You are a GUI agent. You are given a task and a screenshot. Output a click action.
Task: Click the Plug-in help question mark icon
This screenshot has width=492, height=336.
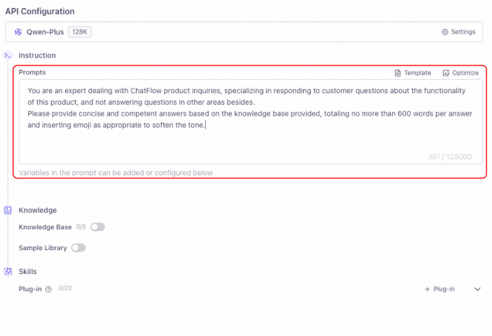(x=48, y=289)
